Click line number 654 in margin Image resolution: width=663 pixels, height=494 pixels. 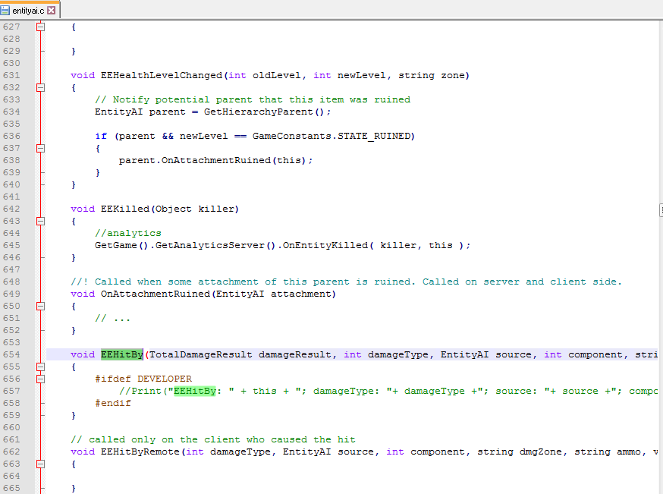click(11, 354)
